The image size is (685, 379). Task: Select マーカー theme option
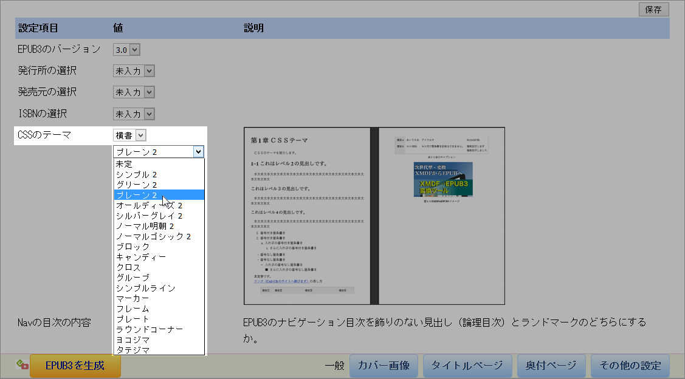tap(159, 299)
